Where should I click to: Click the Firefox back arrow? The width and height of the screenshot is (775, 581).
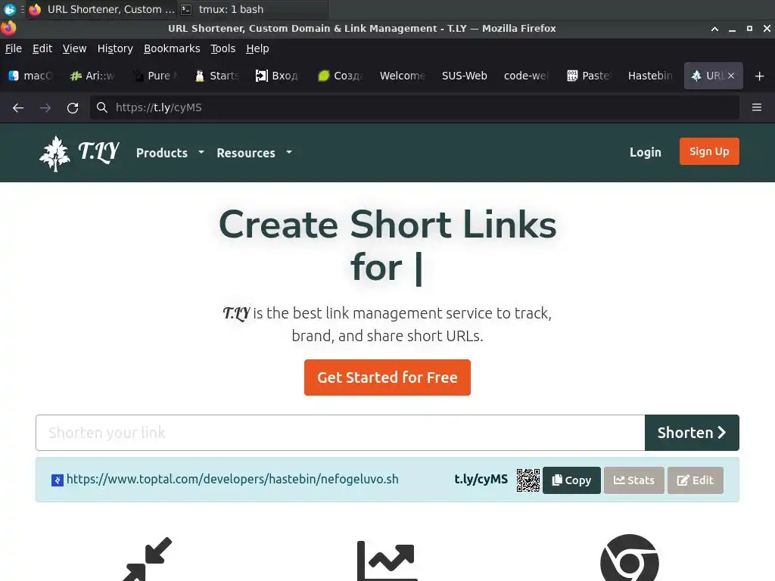tap(18, 107)
